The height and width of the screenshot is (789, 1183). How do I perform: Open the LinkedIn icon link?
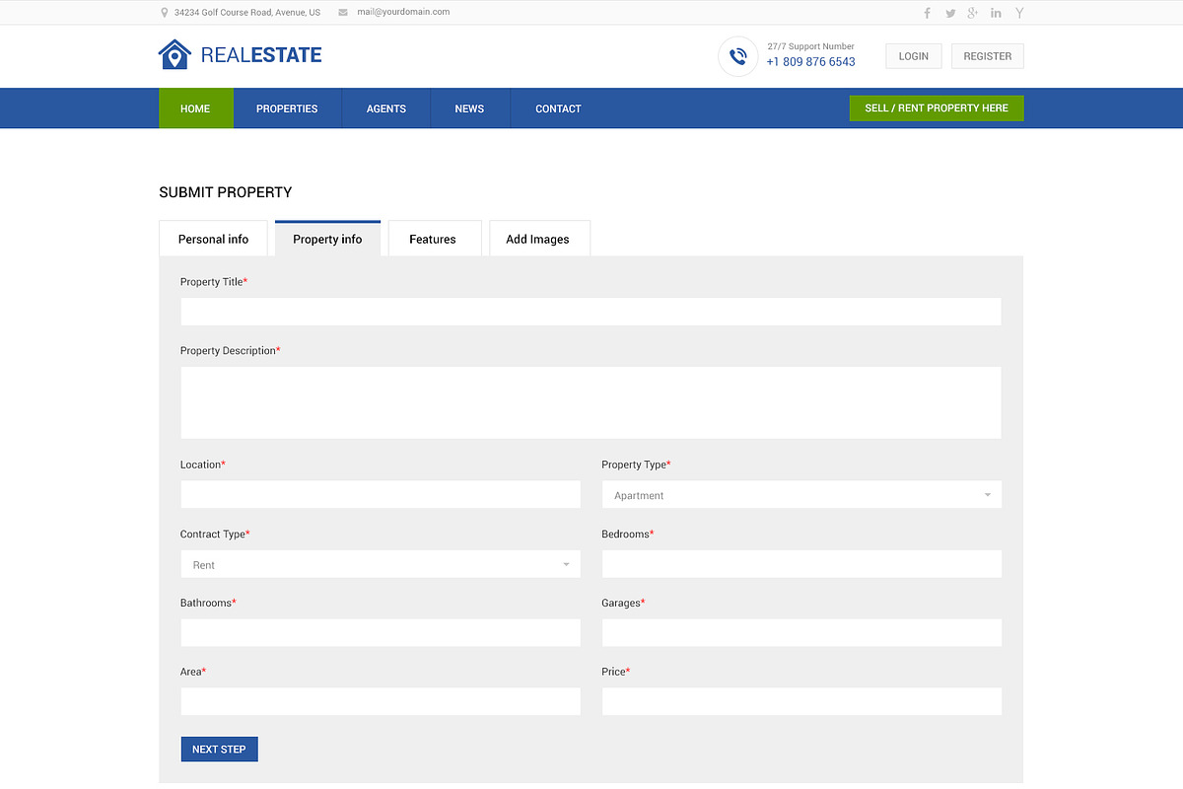(997, 13)
